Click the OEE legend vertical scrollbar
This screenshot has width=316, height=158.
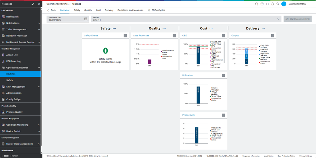point(224,51)
